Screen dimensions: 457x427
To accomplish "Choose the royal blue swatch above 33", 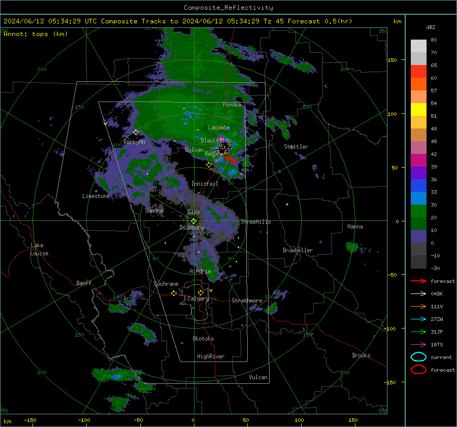I will (418, 186).
